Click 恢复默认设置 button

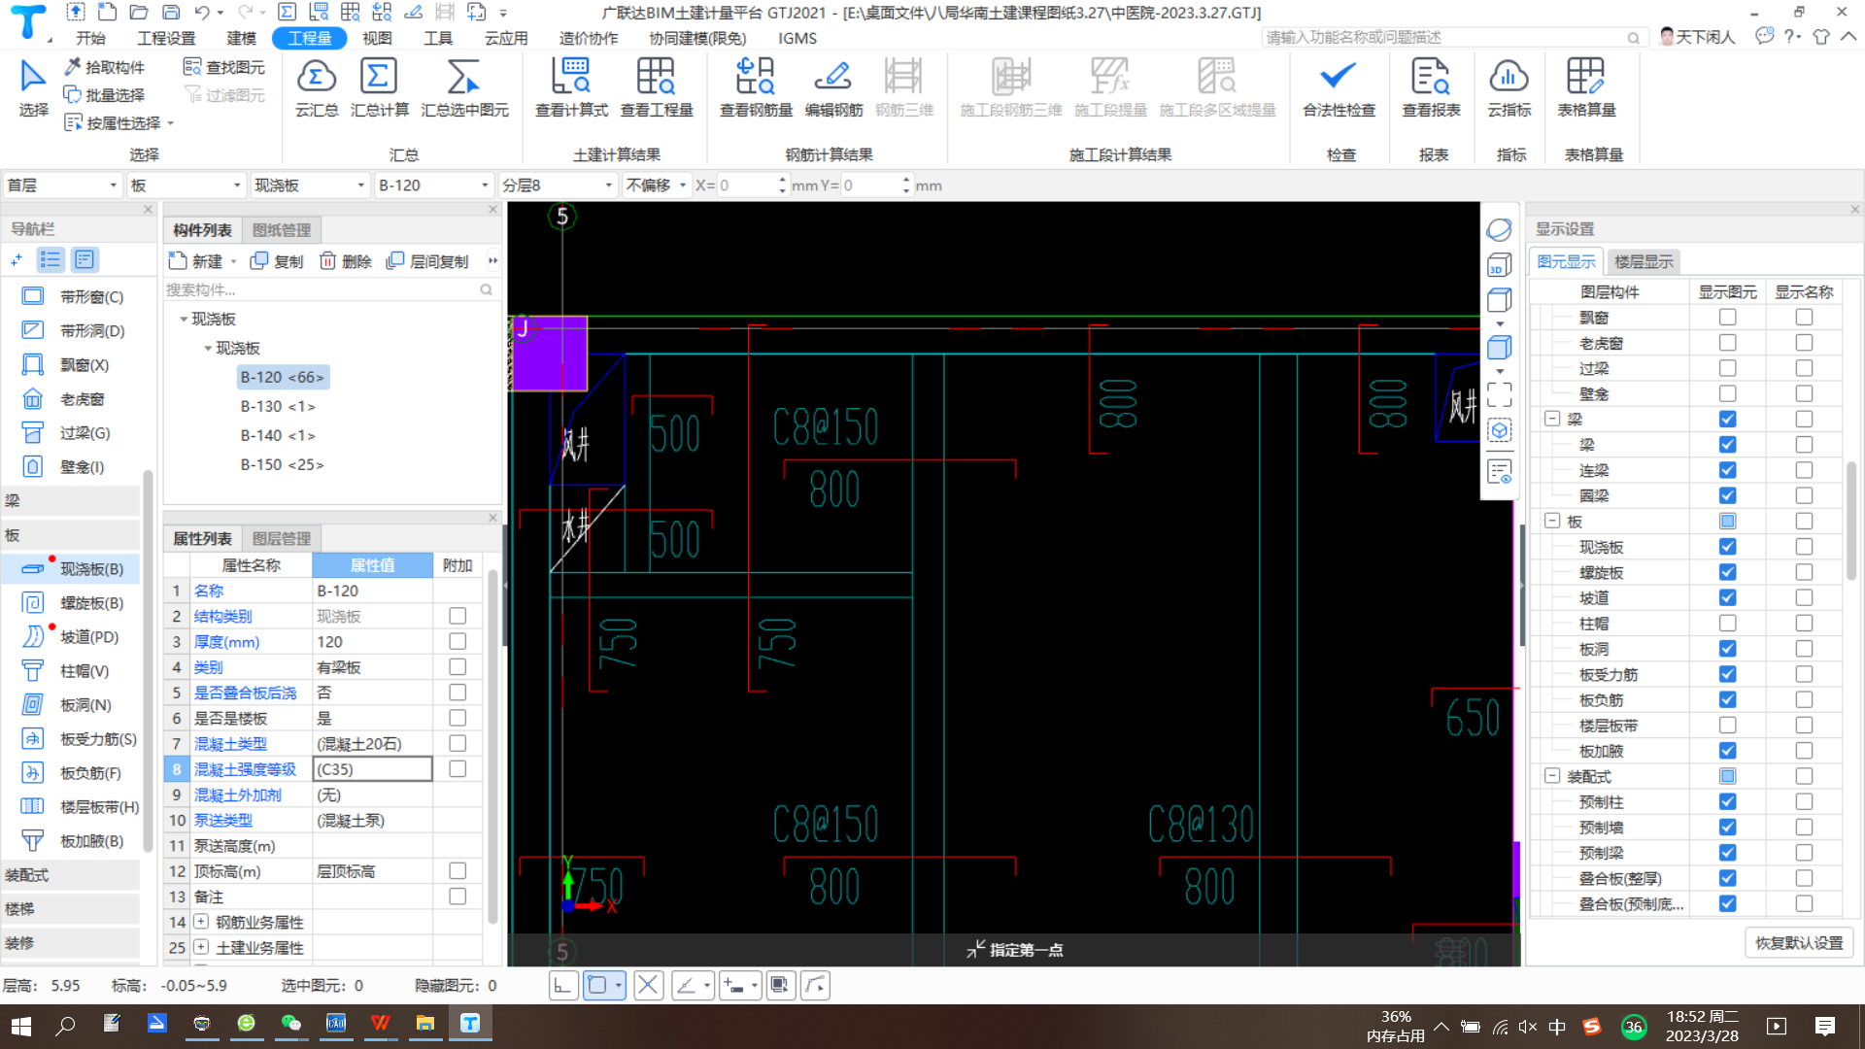click(x=1799, y=943)
